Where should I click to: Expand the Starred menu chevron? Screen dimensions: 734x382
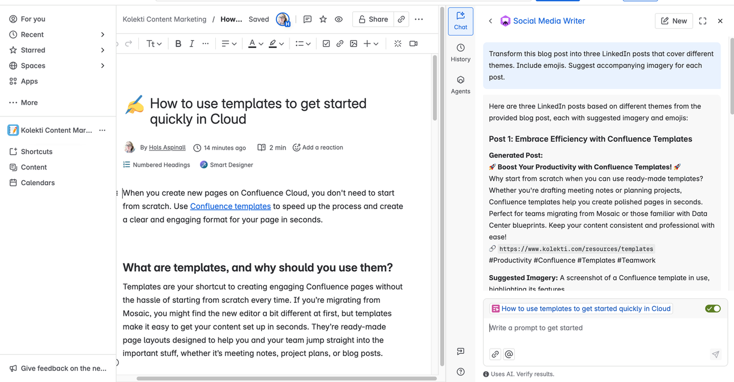[103, 50]
